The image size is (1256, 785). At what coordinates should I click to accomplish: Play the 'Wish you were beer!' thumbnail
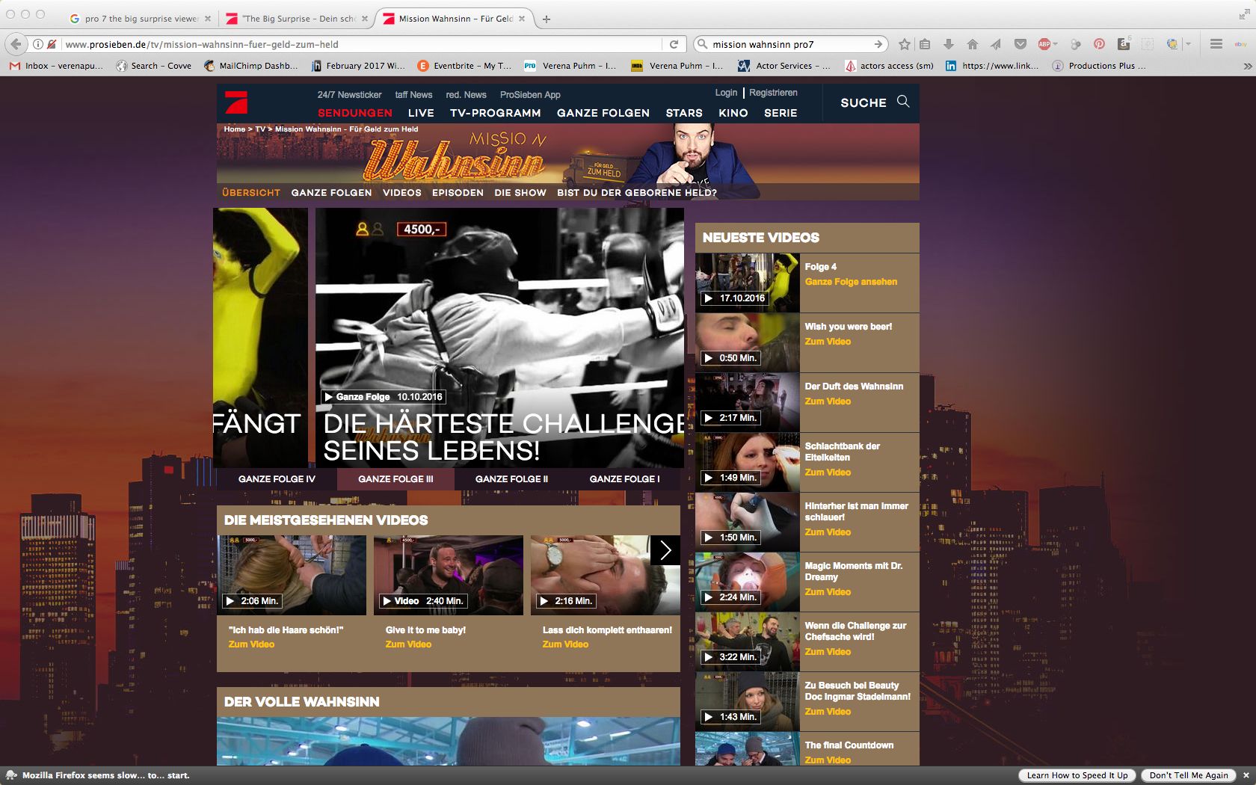pyautogui.click(x=748, y=342)
